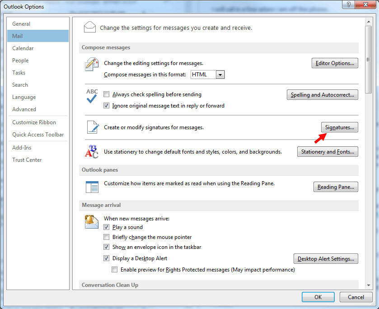Image resolution: width=379 pixels, height=309 pixels.
Task: Click the Reading Pane layout icon
Action: pos(92,187)
